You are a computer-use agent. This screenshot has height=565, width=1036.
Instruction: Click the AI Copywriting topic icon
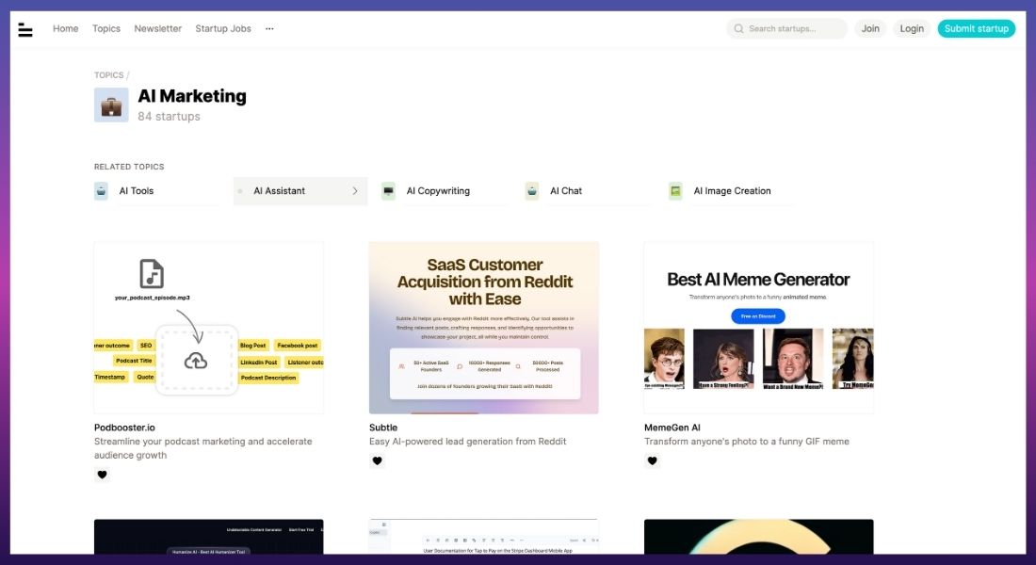388,191
